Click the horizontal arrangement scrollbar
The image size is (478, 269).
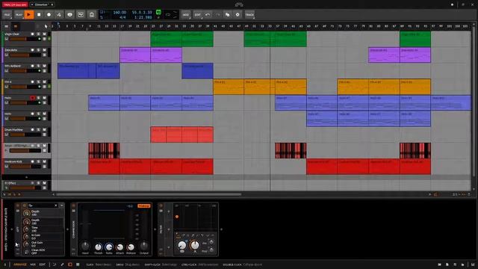tap(149, 194)
